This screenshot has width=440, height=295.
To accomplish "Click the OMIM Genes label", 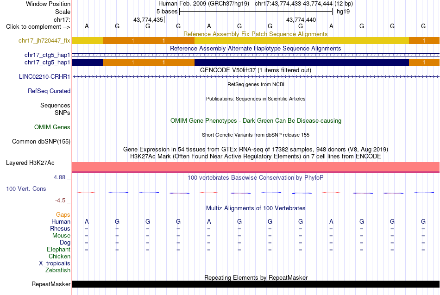I will coord(52,127).
